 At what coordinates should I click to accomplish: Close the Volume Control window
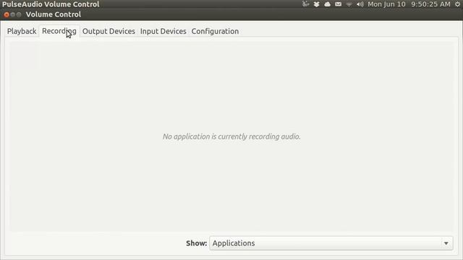pos(7,14)
